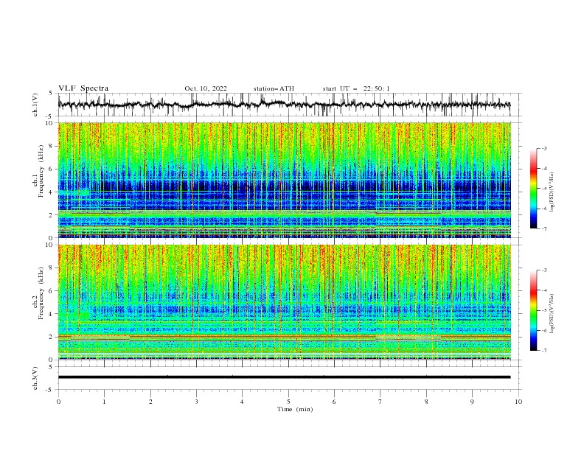This screenshot has height=451, width=584.
Task: Click the lower color scale bar for ch.2
Action: 533,310
